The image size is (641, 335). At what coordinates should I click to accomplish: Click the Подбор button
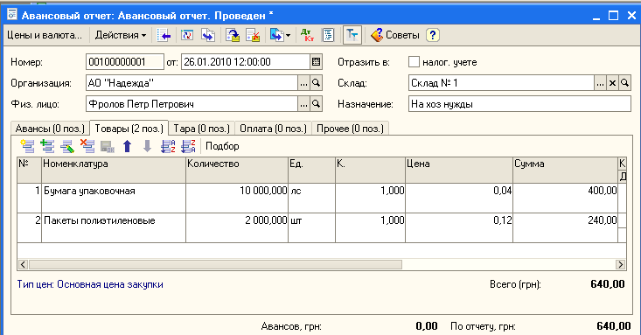(x=222, y=146)
